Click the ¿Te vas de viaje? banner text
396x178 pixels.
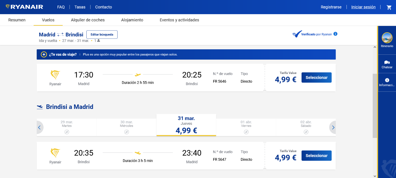[63, 54]
